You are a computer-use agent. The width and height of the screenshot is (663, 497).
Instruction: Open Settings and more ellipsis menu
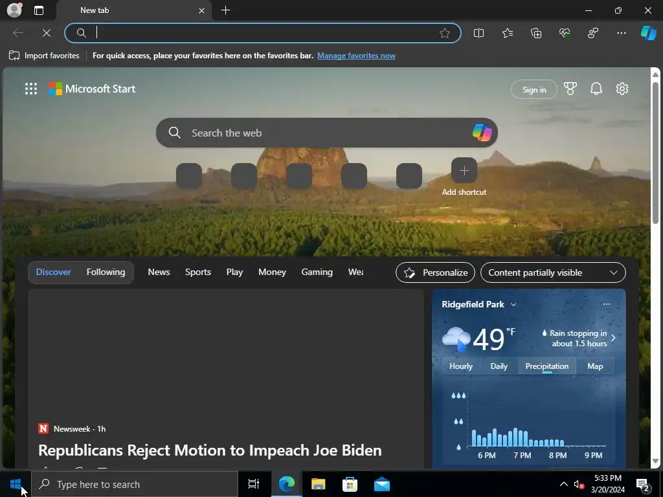[621, 33]
